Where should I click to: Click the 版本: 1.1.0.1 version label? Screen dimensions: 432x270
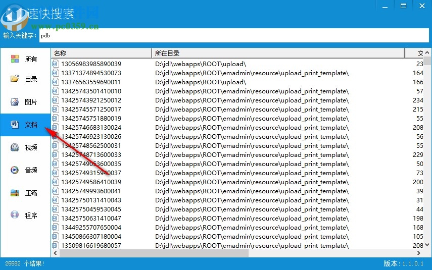click(404, 263)
